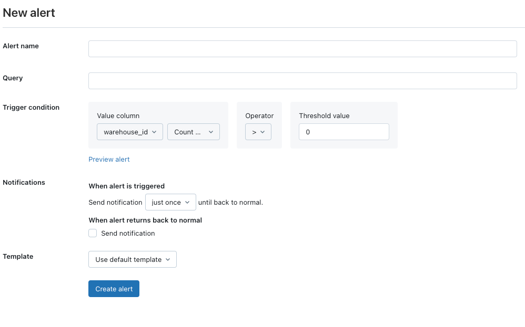
Task: Click the "Send notification" label text
Action: (127, 234)
